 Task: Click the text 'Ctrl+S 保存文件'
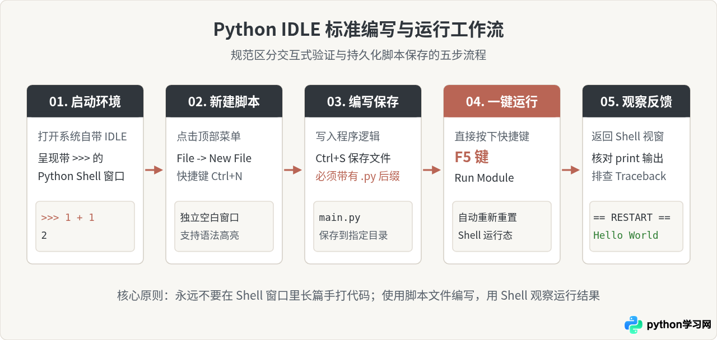coord(353,158)
